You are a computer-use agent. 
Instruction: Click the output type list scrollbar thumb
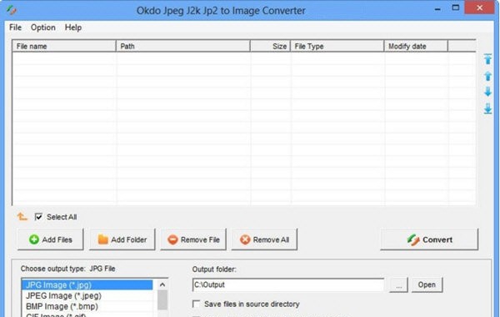pos(162,299)
